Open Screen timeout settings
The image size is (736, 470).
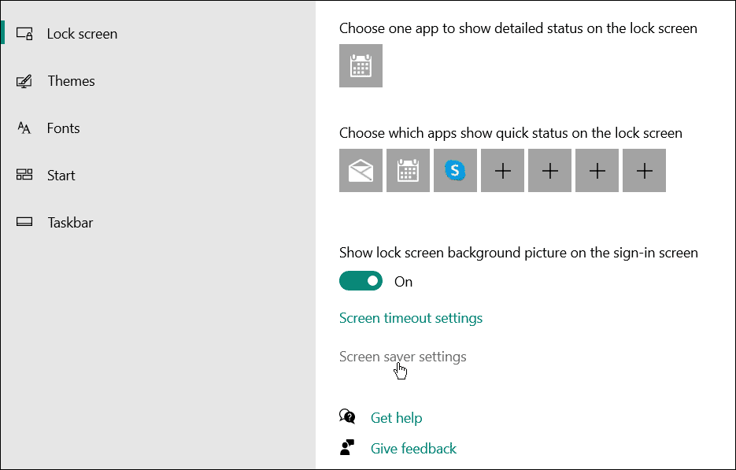pos(410,317)
